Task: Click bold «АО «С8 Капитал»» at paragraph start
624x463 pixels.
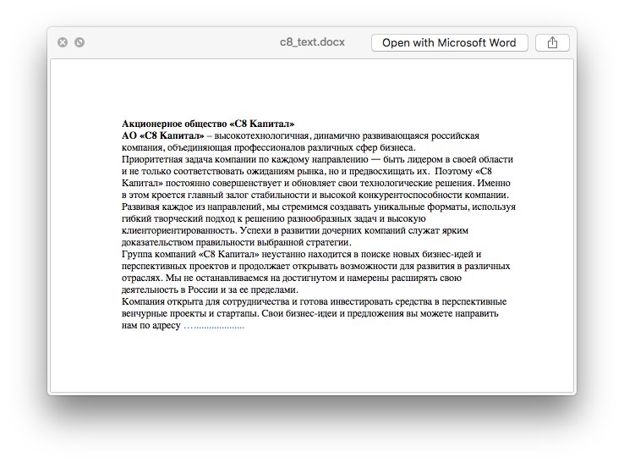Action: [x=162, y=135]
